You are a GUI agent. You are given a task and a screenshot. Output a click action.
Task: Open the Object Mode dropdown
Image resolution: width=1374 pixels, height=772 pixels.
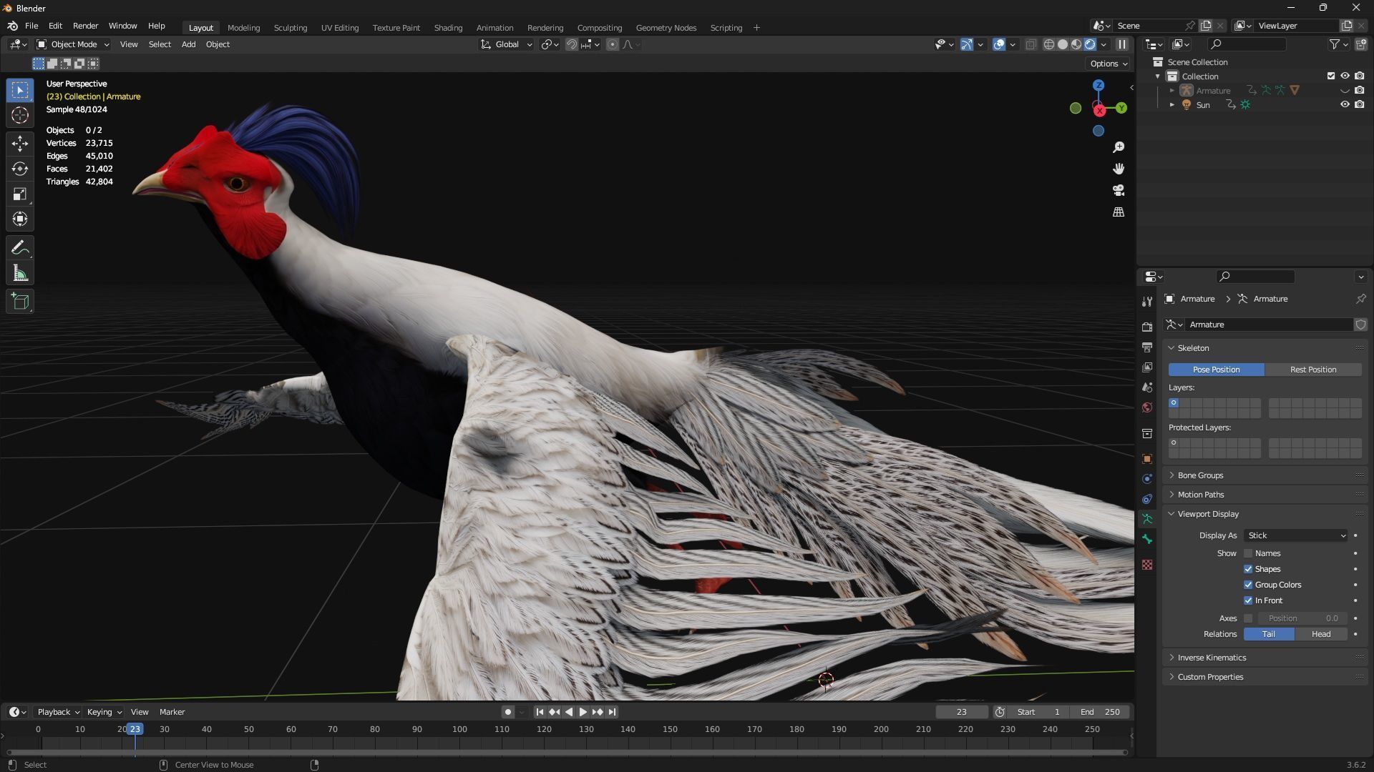[x=73, y=44]
